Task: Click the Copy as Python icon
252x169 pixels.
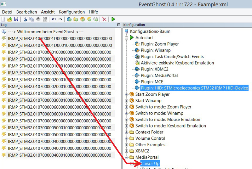Action: 38,19
